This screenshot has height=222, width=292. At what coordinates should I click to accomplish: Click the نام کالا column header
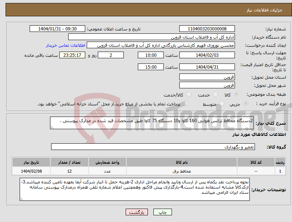pos(182,162)
